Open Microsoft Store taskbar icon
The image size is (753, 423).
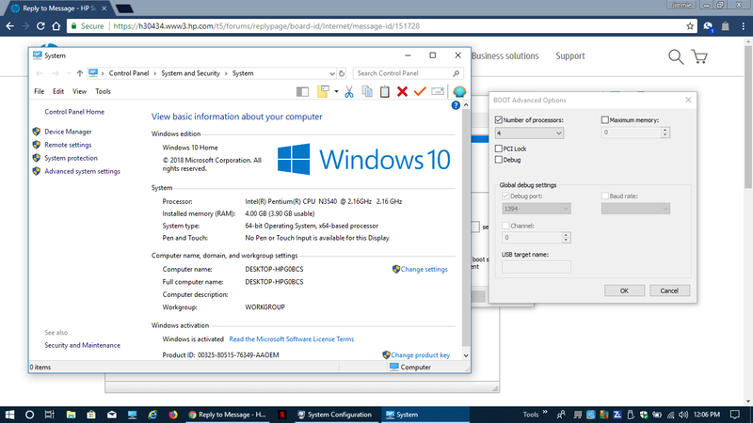click(91, 415)
